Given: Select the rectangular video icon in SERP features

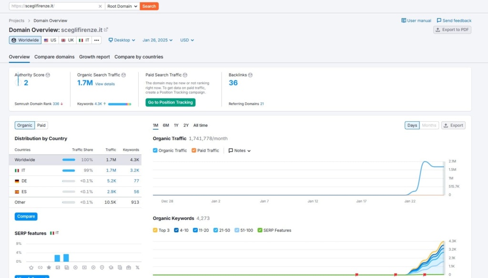Looking at the screenshot, I should pyautogui.click(x=84, y=268).
